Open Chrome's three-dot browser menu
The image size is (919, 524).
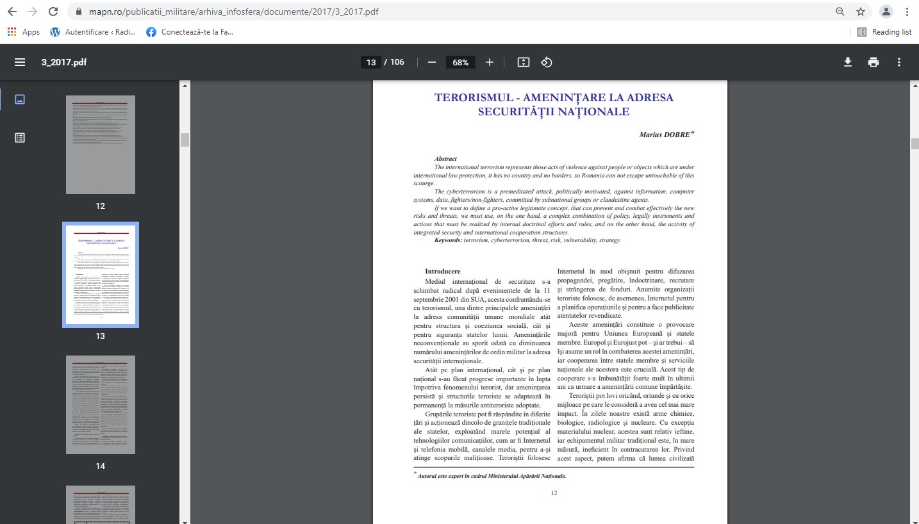(907, 12)
